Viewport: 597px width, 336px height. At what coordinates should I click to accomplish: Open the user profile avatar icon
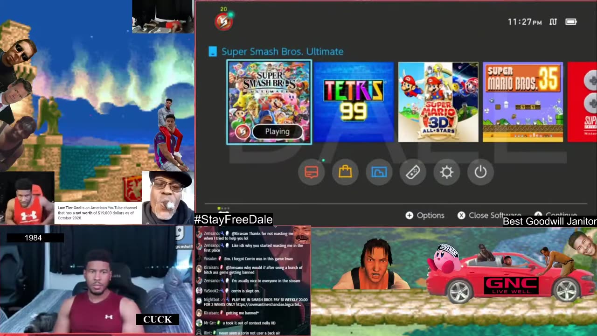[223, 21]
